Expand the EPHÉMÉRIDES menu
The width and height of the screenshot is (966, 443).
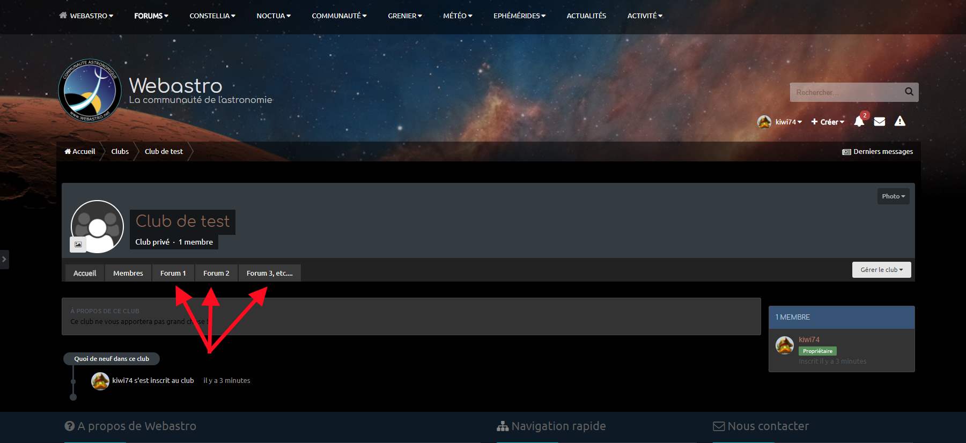point(520,16)
